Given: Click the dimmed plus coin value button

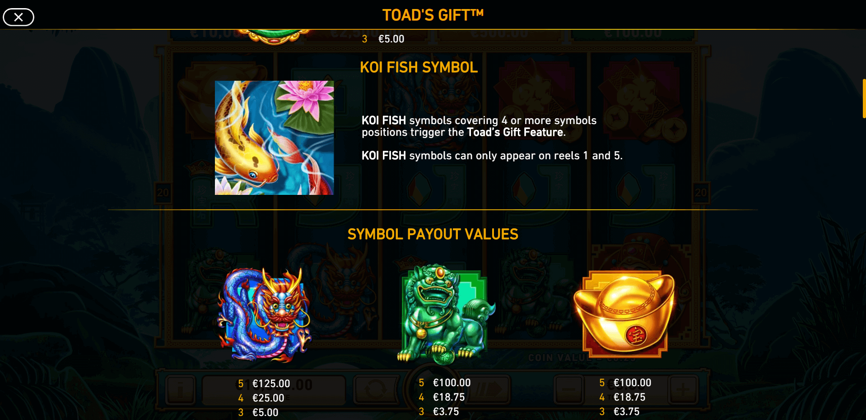Looking at the screenshot, I should coord(684,389).
